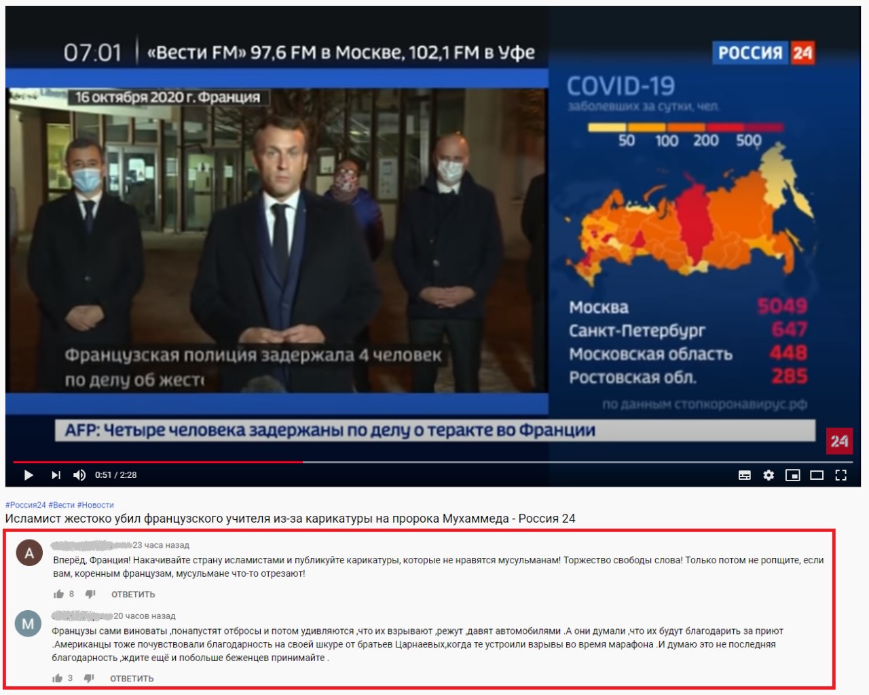Dislike the comment with 8 likes

(90, 594)
